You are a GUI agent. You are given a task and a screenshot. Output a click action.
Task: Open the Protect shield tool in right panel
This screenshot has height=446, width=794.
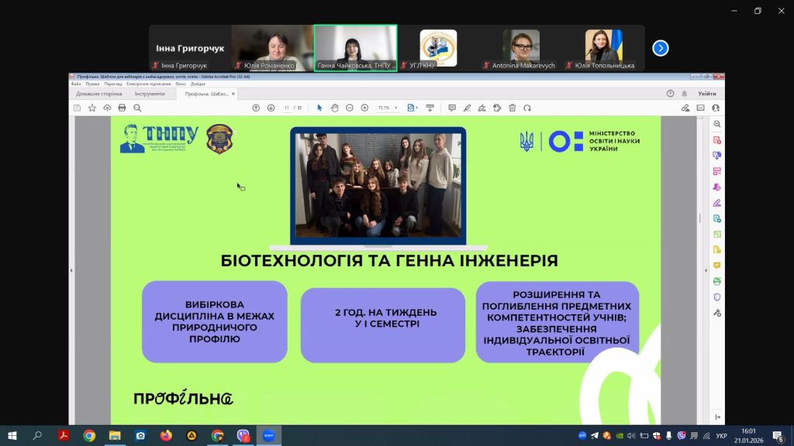click(716, 297)
